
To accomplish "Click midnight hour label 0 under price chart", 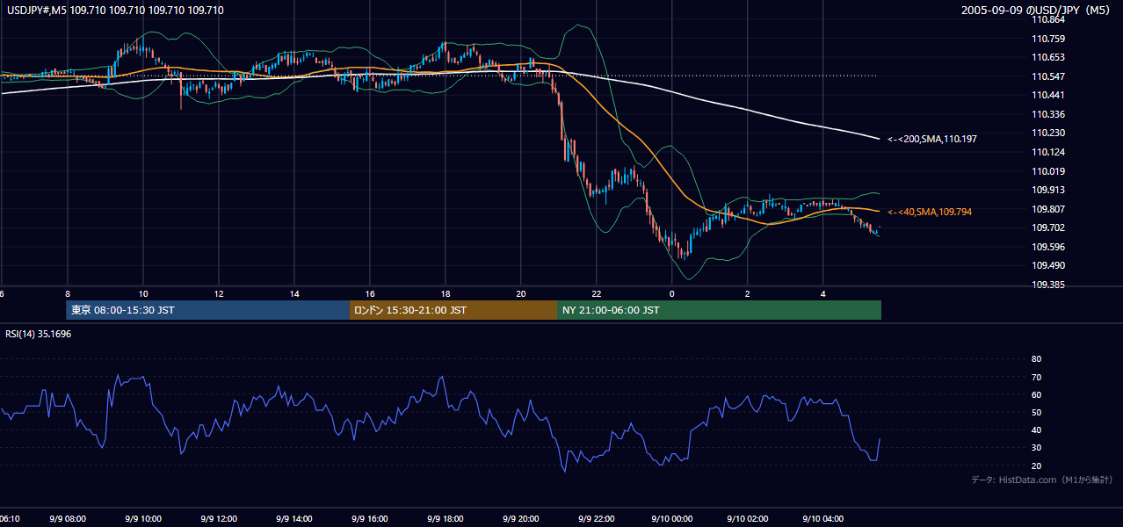I will pos(672,293).
